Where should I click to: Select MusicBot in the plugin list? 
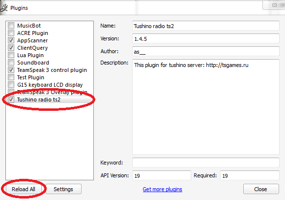pyautogui.click(x=29, y=26)
